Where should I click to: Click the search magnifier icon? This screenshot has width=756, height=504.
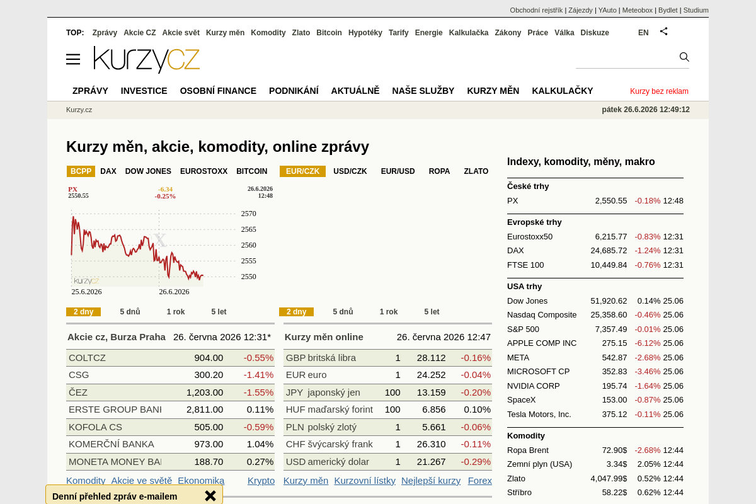[x=684, y=57]
